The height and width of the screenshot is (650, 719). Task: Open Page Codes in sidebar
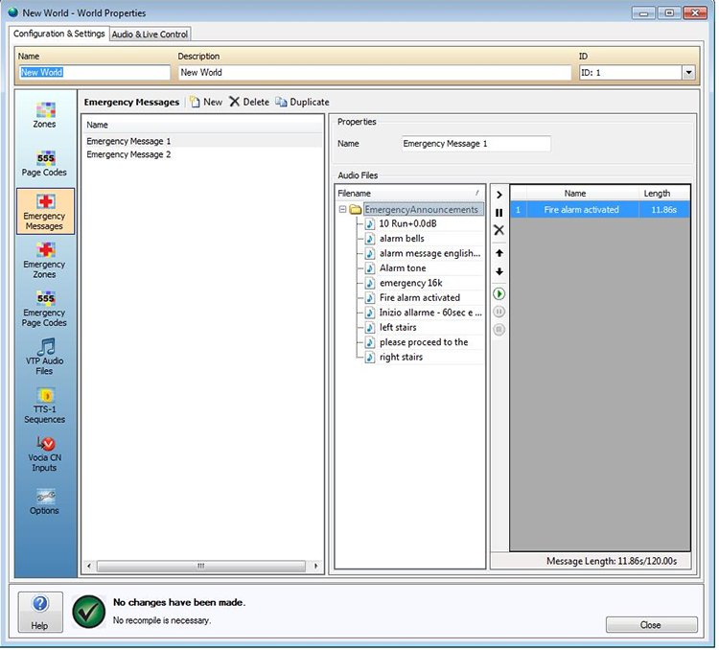pyautogui.click(x=44, y=164)
